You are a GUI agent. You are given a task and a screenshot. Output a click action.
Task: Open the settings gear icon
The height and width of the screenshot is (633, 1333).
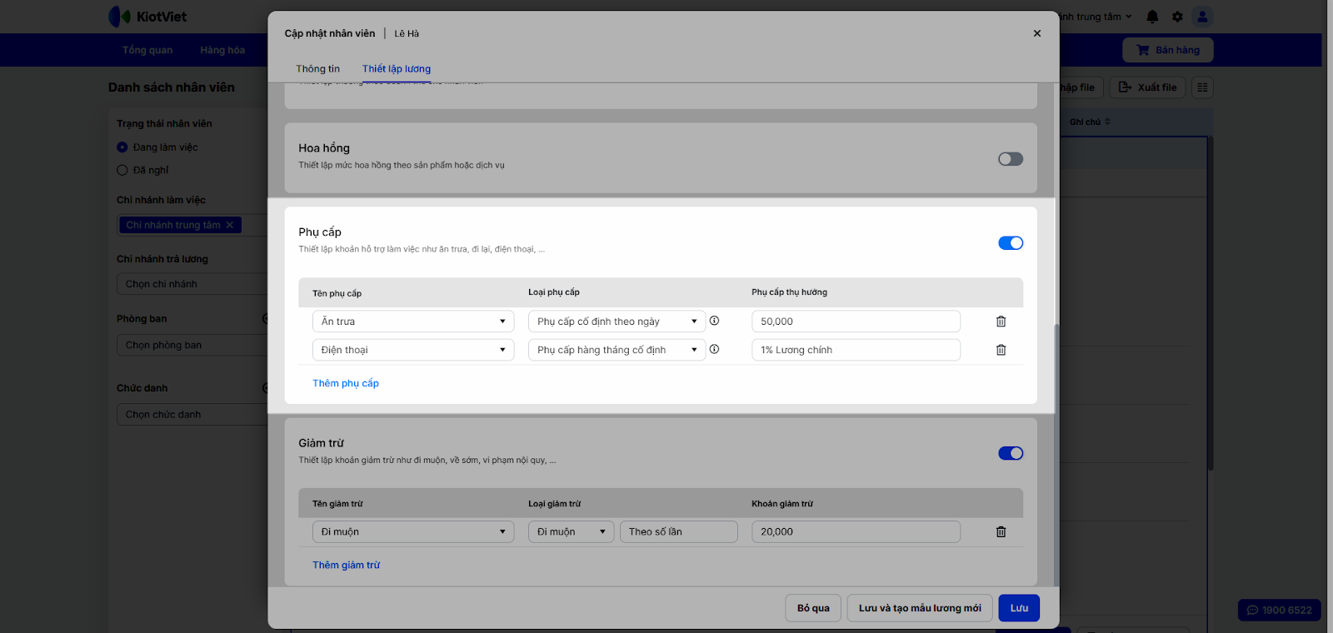click(x=1177, y=17)
